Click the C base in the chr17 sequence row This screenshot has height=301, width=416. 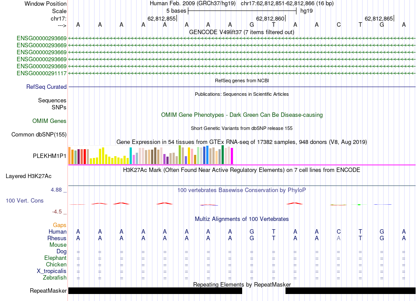(x=338, y=25)
